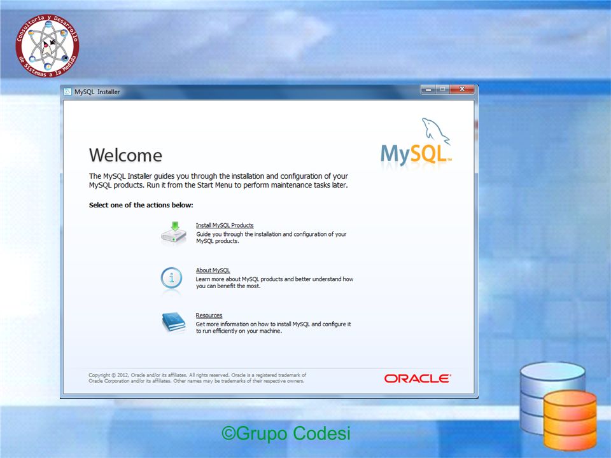Click the 'Get more information on how to install' description
This screenshot has width=611, height=458.
coord(273,328)
